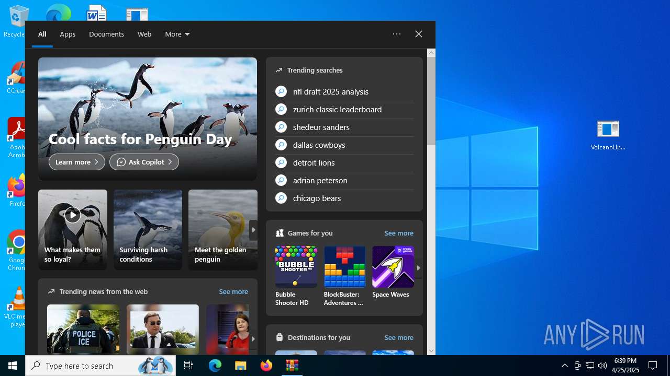Open File Explorer from taskbar
This screenshot has width=670, height=376.
tap(240, 366)
